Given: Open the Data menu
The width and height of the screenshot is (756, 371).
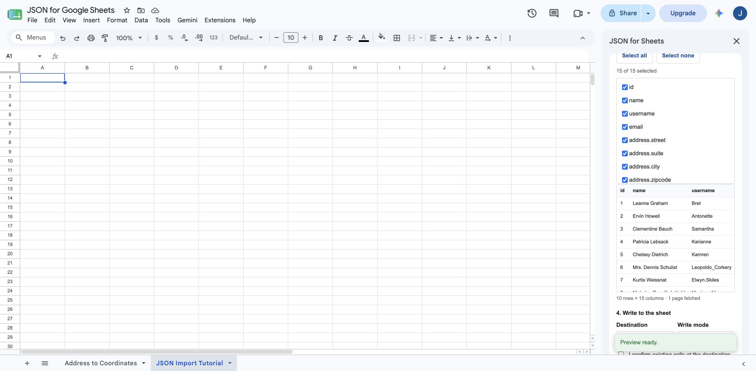Looking at the screenshot, I should [141, 20].
